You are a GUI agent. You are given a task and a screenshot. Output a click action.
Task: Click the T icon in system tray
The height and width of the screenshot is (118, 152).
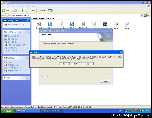(140, 111)
